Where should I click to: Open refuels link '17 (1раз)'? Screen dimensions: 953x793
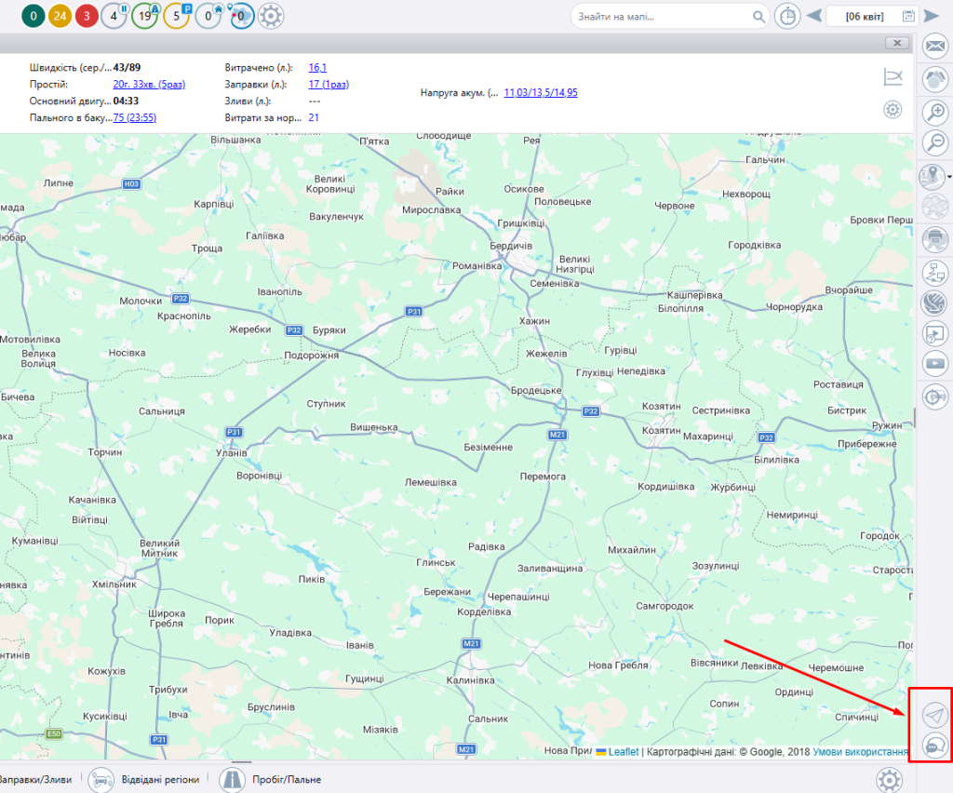coord(329,85)
